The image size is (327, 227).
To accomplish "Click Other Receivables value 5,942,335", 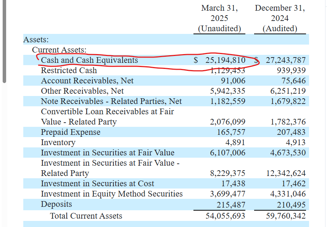I will click(227, 91).
